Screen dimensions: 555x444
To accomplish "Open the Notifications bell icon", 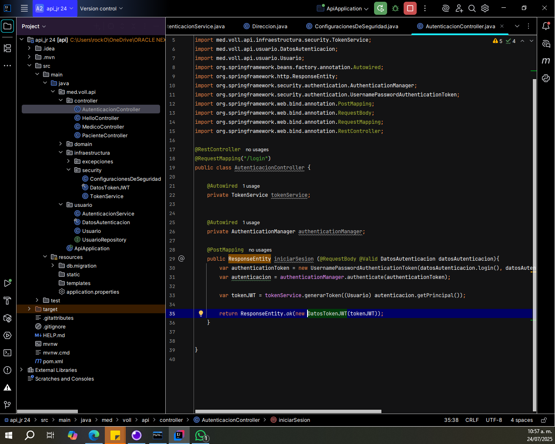I will pos(546,26).
